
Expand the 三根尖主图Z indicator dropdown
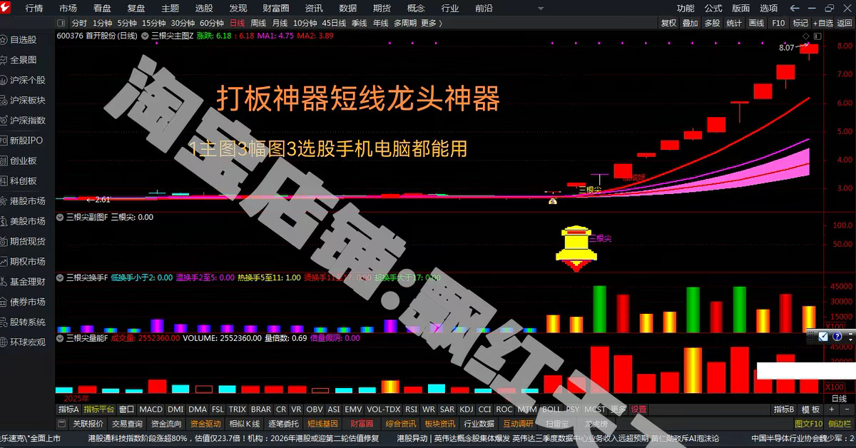(x=145, y=36)
